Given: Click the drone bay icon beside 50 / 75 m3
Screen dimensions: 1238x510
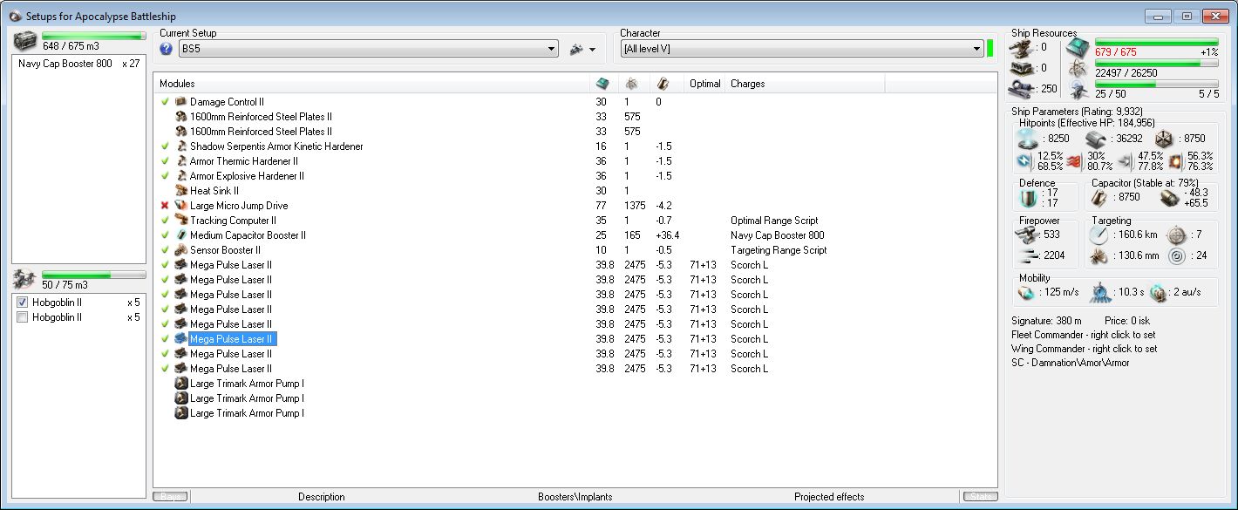Looking at the screenshot, I should [26, 279].
